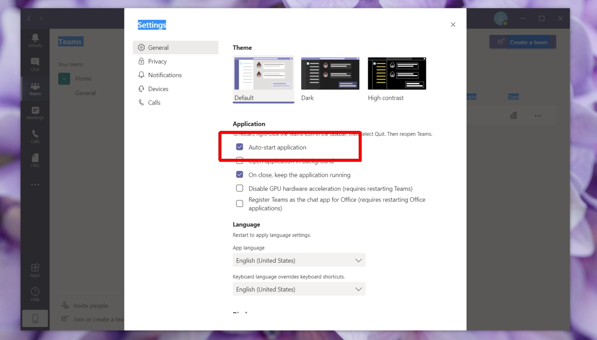This screenshot has height=340, width=597.
Task: Choose the Default theme thumbnail
Action: tap(264, 79)
